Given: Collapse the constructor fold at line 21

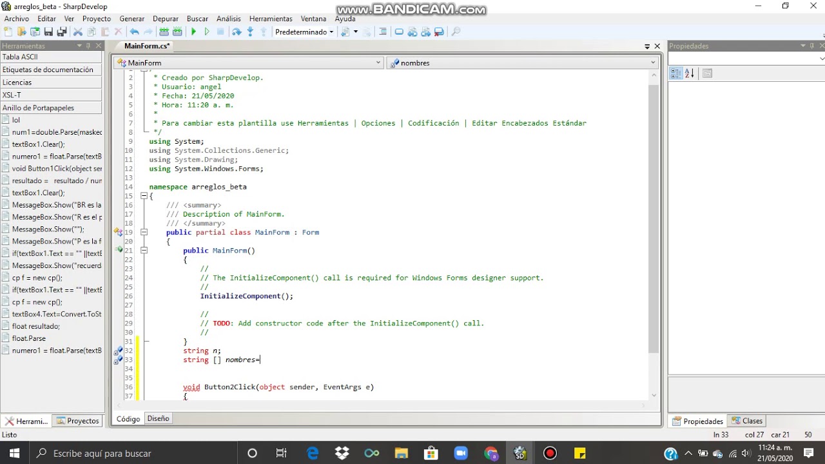Looking at the screenshot, I should [144, 250].
